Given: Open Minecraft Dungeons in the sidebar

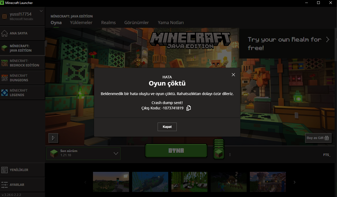Looking at the screenshot, I should tap(23, 78).
